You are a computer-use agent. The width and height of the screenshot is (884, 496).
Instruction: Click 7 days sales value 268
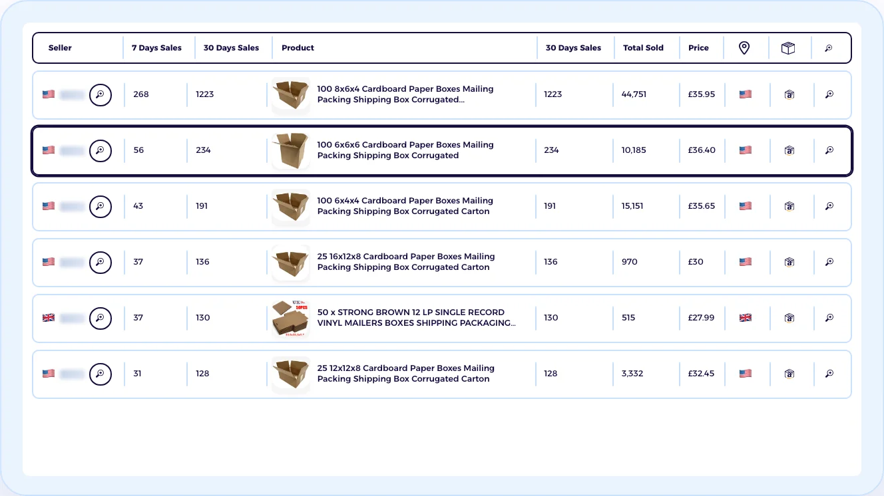[x=141, y=94]
